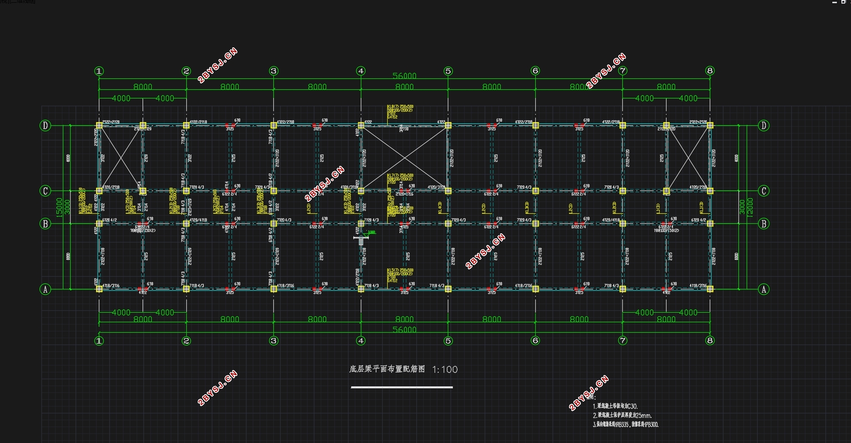Select axis bubble 5 above the plan

(448, 71)
